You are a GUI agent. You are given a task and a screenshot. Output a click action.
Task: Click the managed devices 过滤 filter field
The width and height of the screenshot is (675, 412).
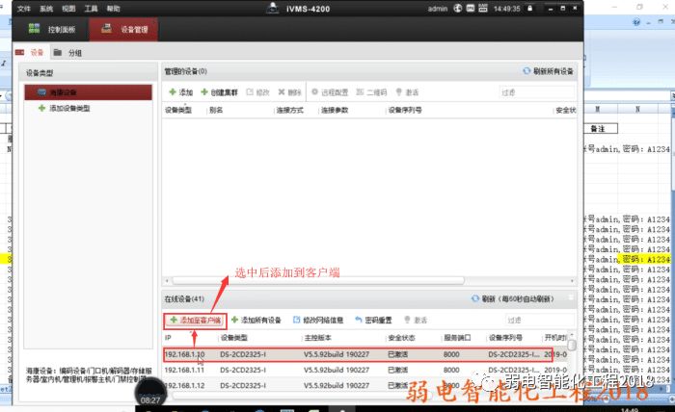point(536,92)
